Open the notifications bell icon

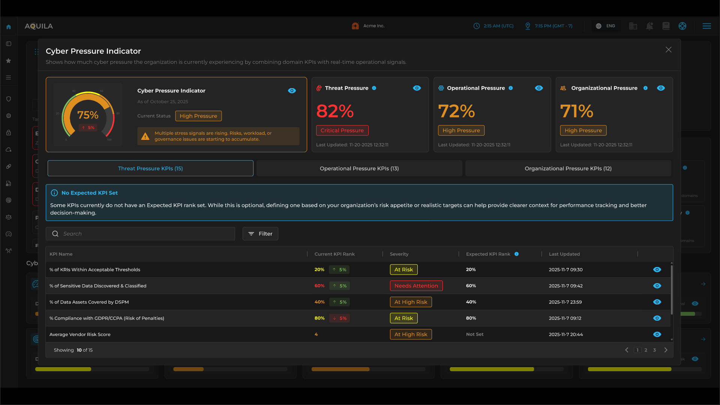649,26
